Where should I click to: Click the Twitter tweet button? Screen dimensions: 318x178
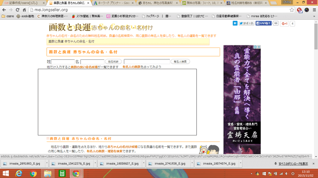coord(246,23)
